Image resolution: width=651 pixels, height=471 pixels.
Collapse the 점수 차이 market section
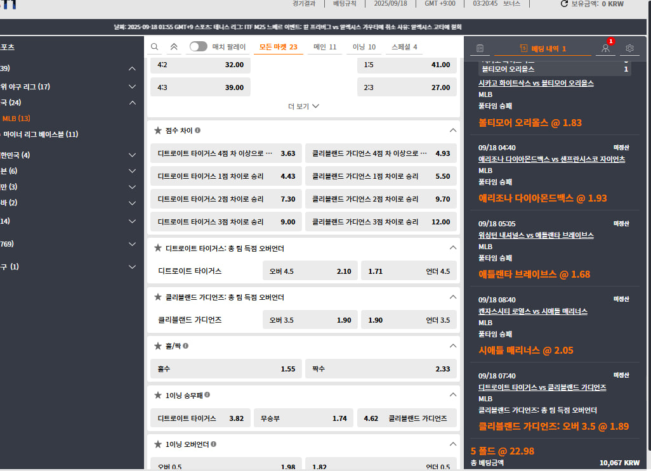pyautogui.click(x=452, y=130)
